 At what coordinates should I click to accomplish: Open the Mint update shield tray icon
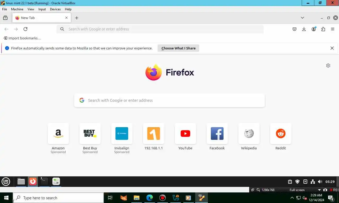(297, 182)
